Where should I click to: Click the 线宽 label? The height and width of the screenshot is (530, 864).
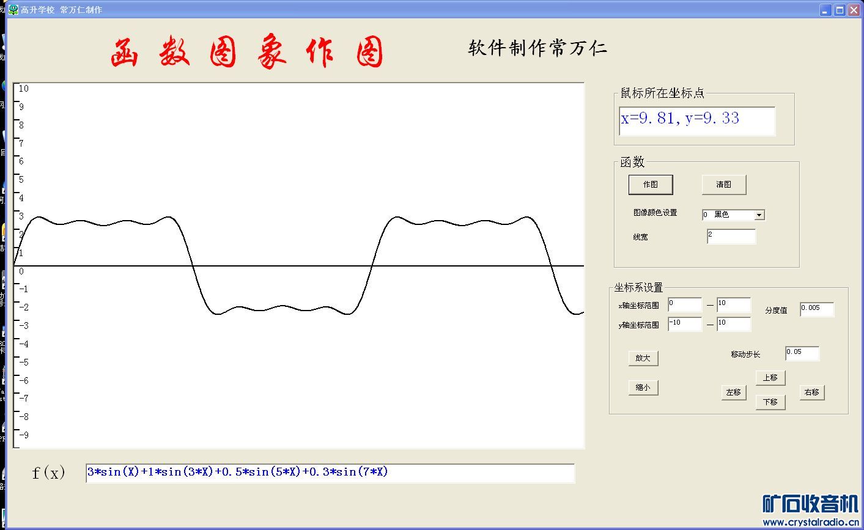[x=640, y=237]
